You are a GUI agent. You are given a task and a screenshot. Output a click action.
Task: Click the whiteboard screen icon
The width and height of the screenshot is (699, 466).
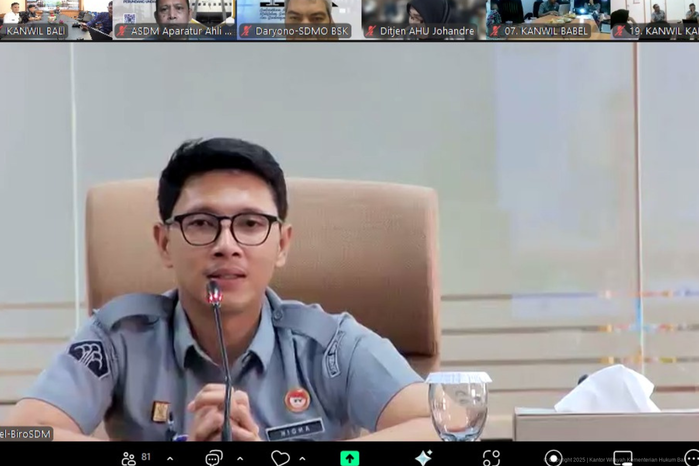coord(623,458)
